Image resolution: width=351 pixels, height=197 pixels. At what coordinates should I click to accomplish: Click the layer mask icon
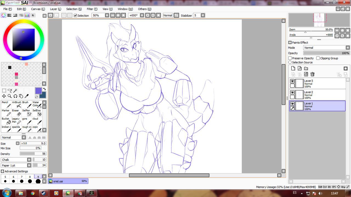[x=346, y=68]
